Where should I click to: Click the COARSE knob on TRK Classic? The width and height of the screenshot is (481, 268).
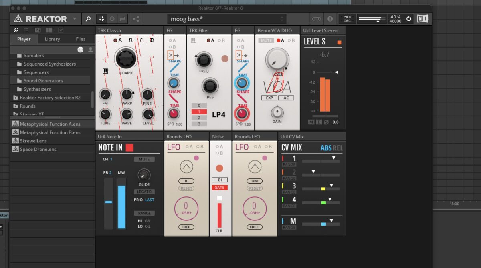coord(126,59)
